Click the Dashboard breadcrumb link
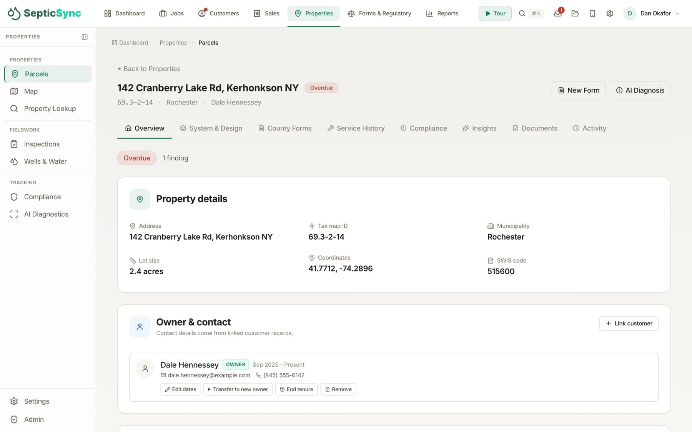This screenshot has width=692, height=432. [x=130, y=43]
